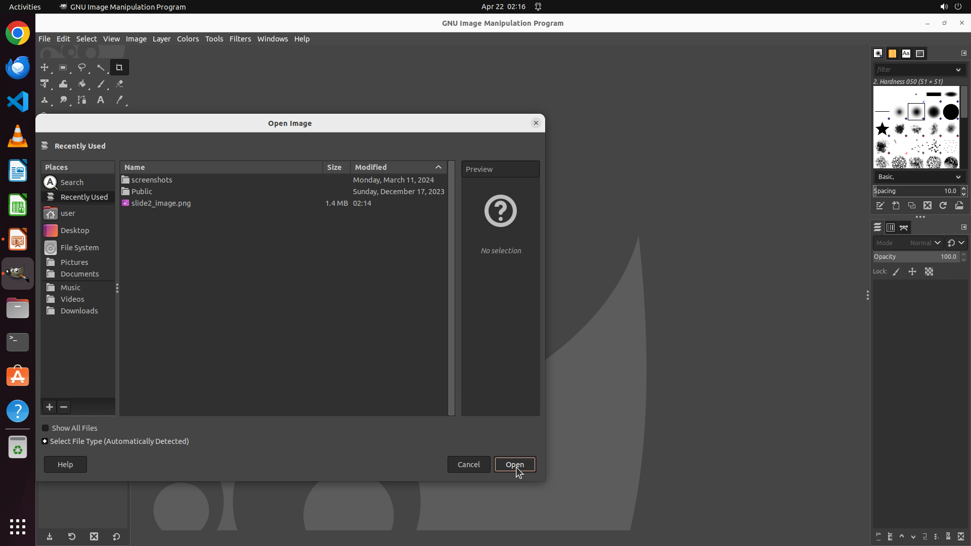Select the Fuzzy Select magic wand tool
Viewport: 971px width, 546px height.
point(101,67)
